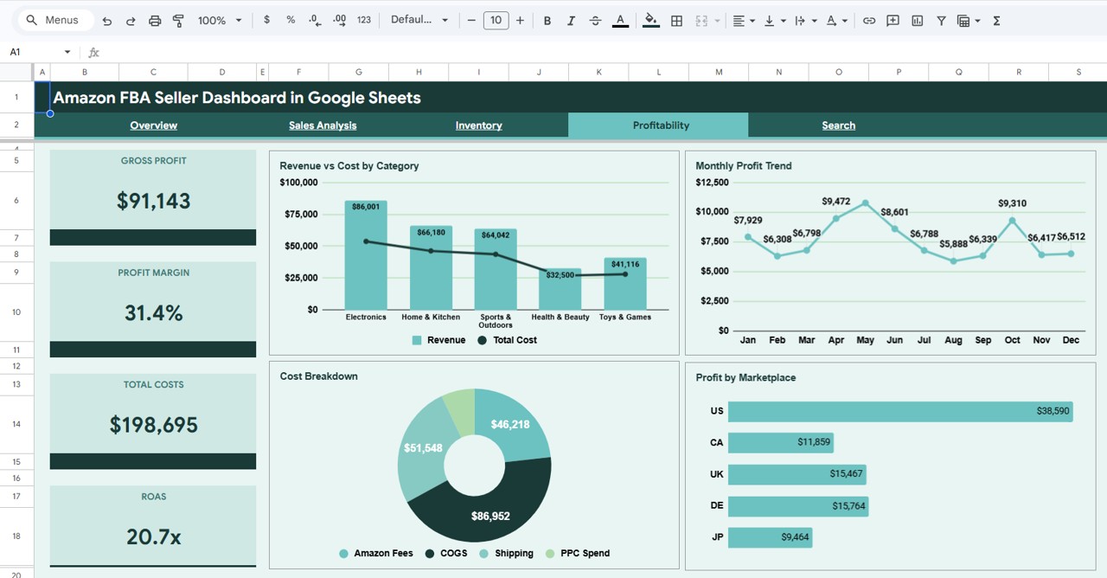1107x578 pixels.
Task: Open the Inventory tab link
Action: coord(479,125)
